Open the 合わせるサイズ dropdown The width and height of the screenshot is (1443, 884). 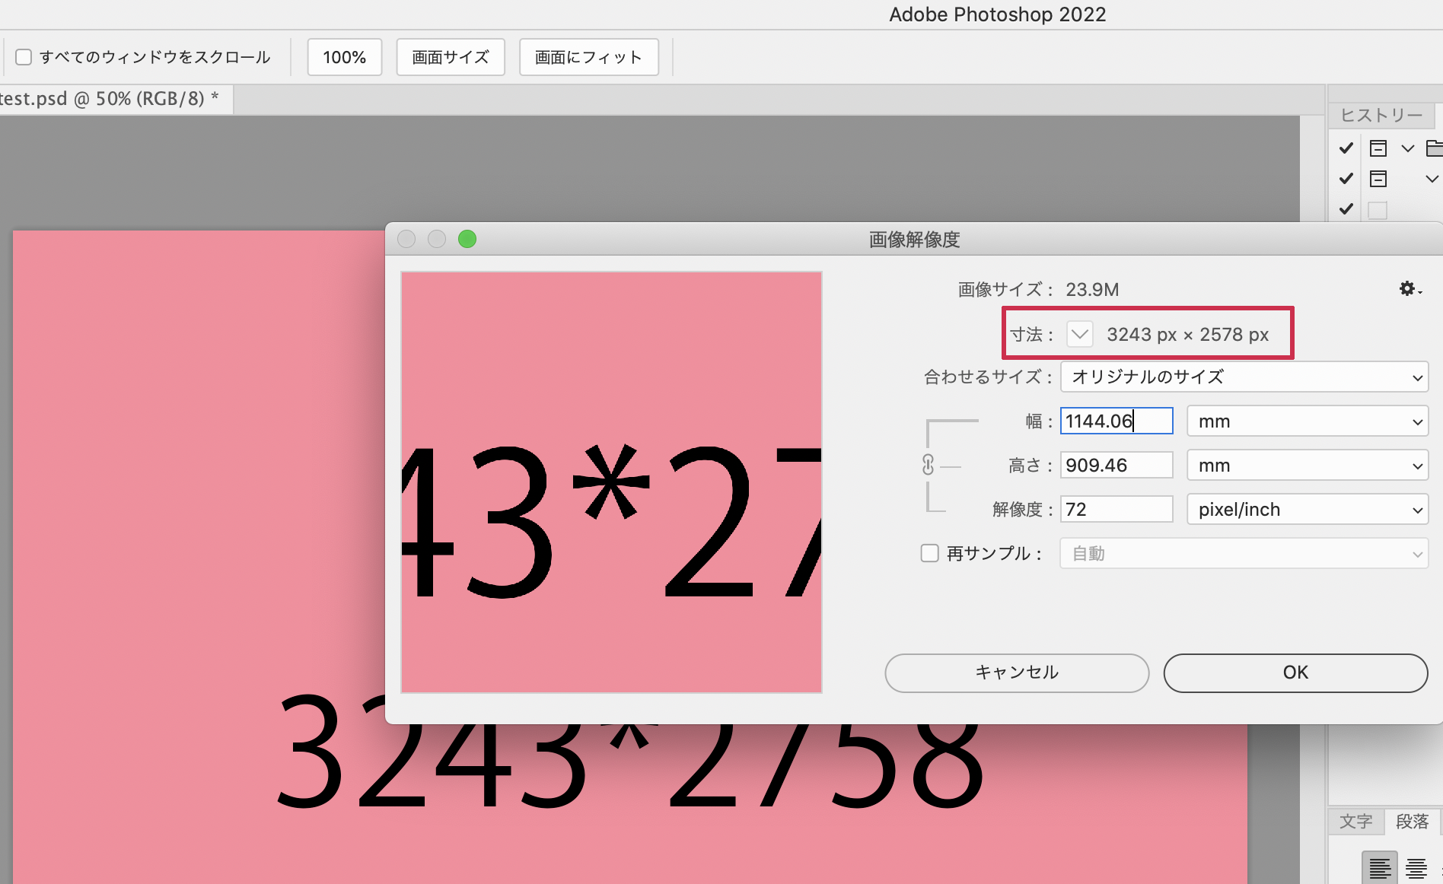(1244, 377)
